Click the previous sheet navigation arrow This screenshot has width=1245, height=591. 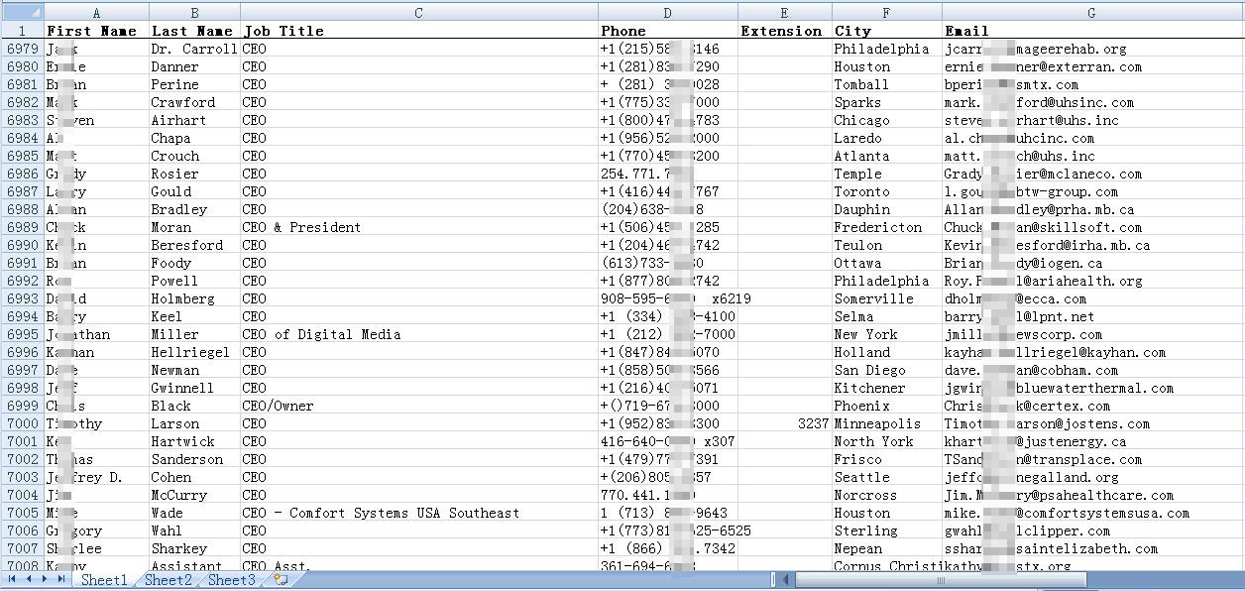click(x=30, y=580)
